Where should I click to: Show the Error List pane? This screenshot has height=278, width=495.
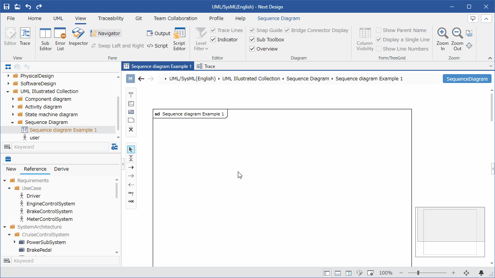[x=60, y=39]
